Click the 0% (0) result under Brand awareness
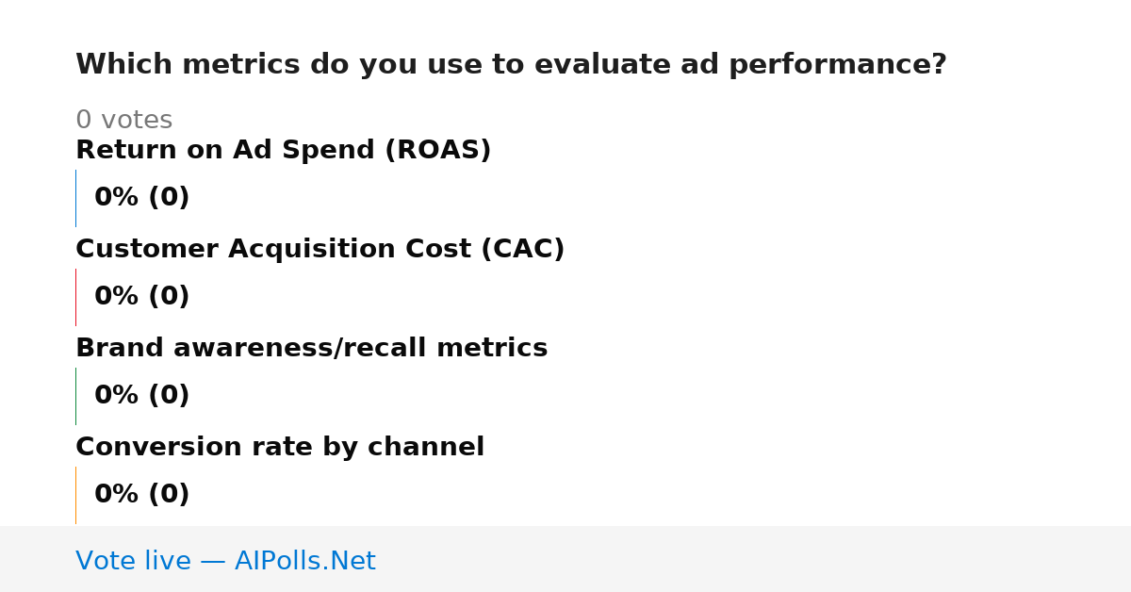1131x592 pixels. [x=141, y=396]
